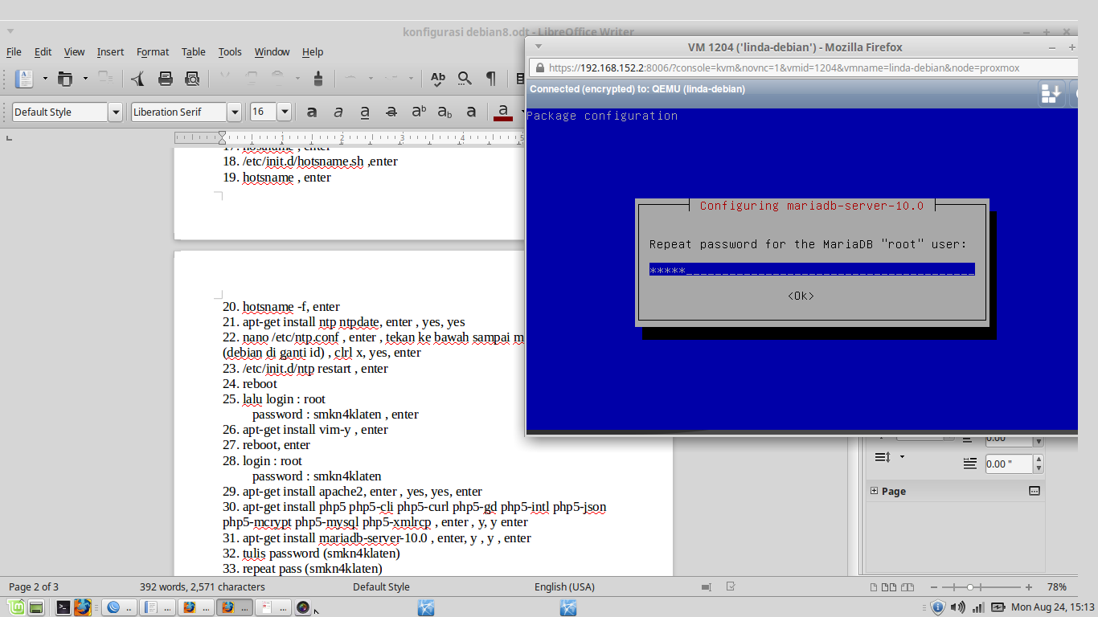Open the clock showing Mon Aug 24
Screen dimensions: 1098x617
pyautogui.click(x=1053, y=607)
